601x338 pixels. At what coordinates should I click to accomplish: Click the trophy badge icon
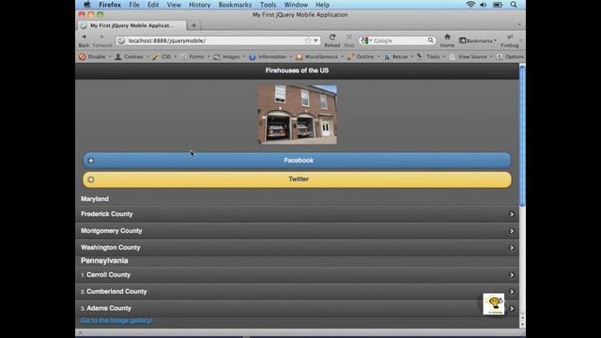pyautogui.click(x=494, y=304)
